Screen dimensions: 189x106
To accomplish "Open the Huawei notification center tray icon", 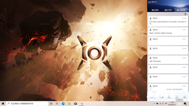I will click(x=179, y=103).
